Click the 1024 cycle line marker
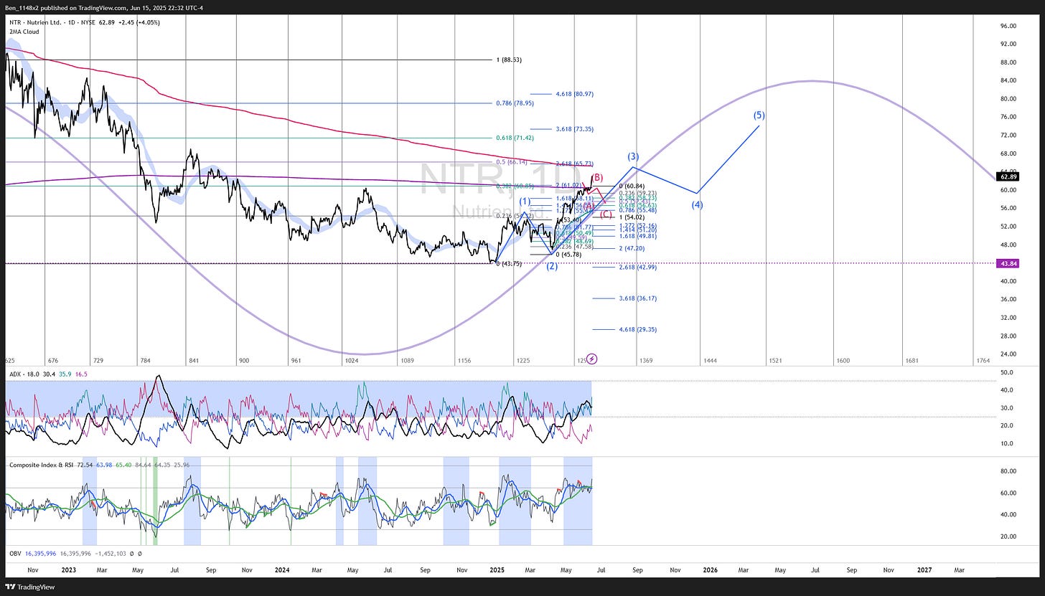 [352, 361]
